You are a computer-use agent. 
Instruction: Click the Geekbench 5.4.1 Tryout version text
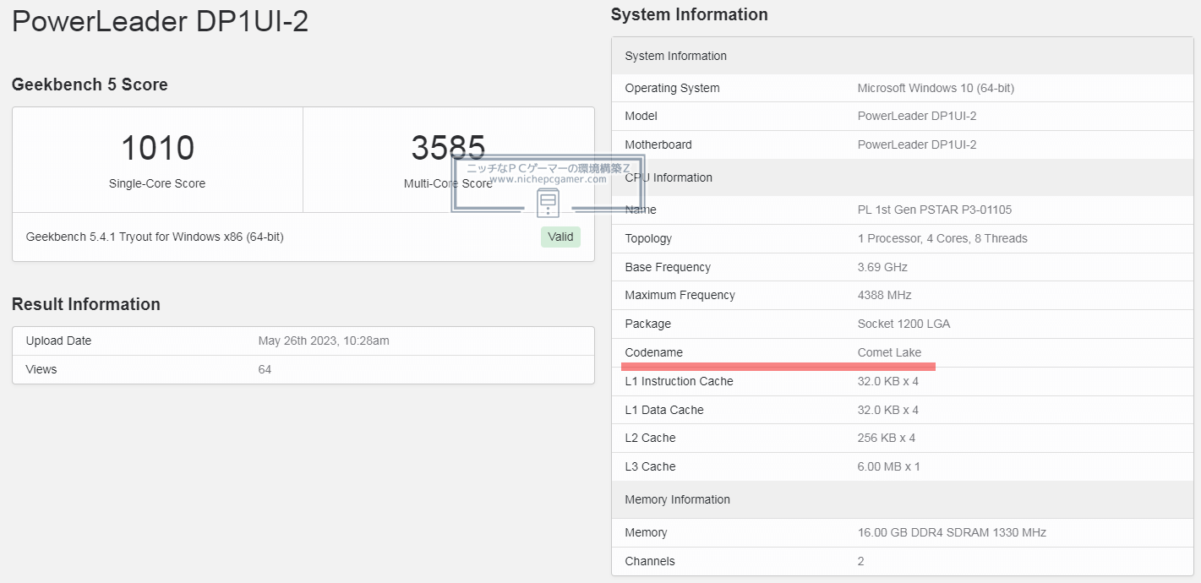tap(155, 237)
